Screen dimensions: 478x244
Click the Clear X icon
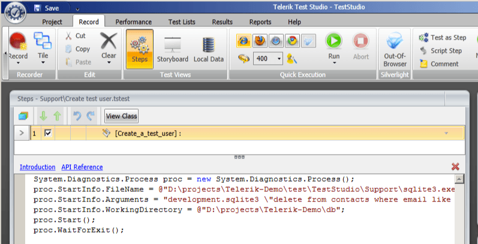(109, 41)
